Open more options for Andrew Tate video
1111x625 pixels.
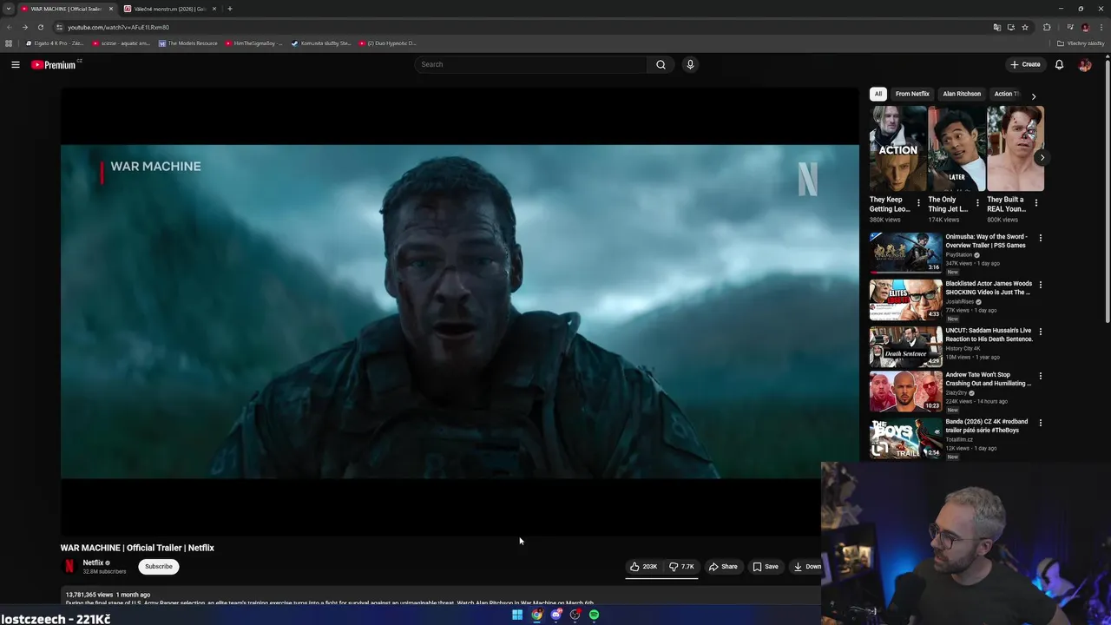coord(1041,376)
